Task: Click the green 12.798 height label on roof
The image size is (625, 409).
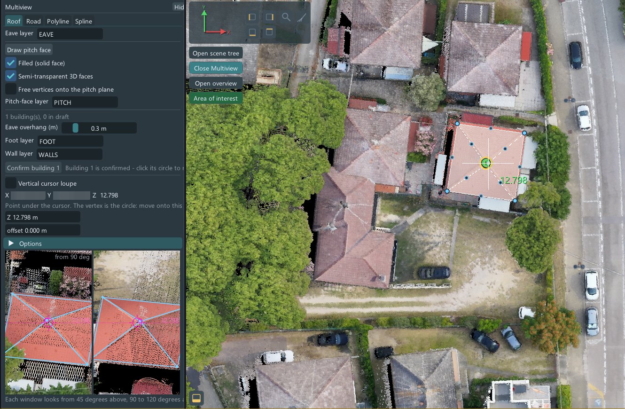Action: [514, 180]
